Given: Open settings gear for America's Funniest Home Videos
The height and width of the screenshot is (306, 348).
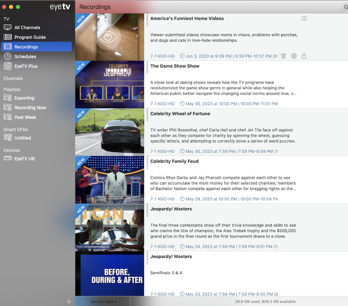Looking at the screenshot, I should pyautogui.click(x=294, y=56).
